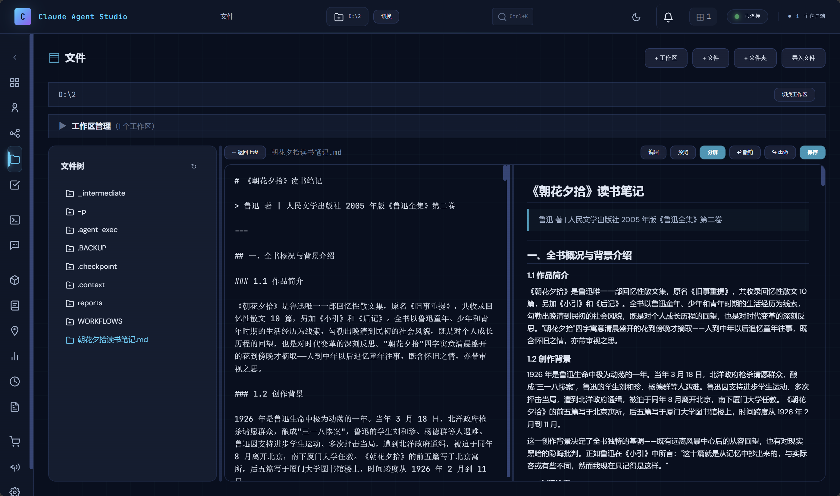Screen dimensions: 840x496
Task: Click the 切换 button in top bar
Action: pos(386,16)
